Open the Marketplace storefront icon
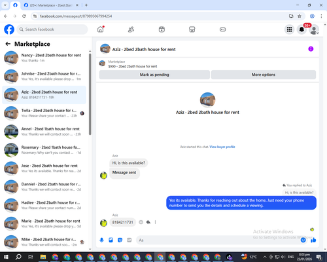This screenshot has width=327, height=262. coord(192,29)
